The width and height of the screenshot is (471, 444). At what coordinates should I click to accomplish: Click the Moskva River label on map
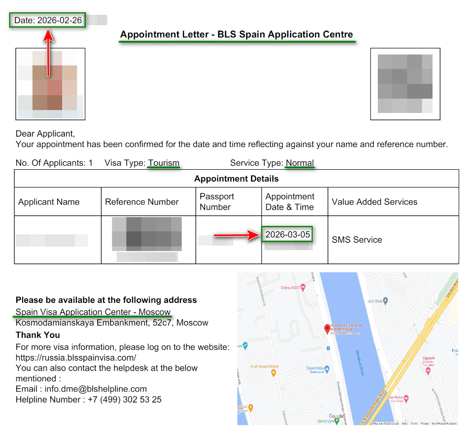pos(360,363)
